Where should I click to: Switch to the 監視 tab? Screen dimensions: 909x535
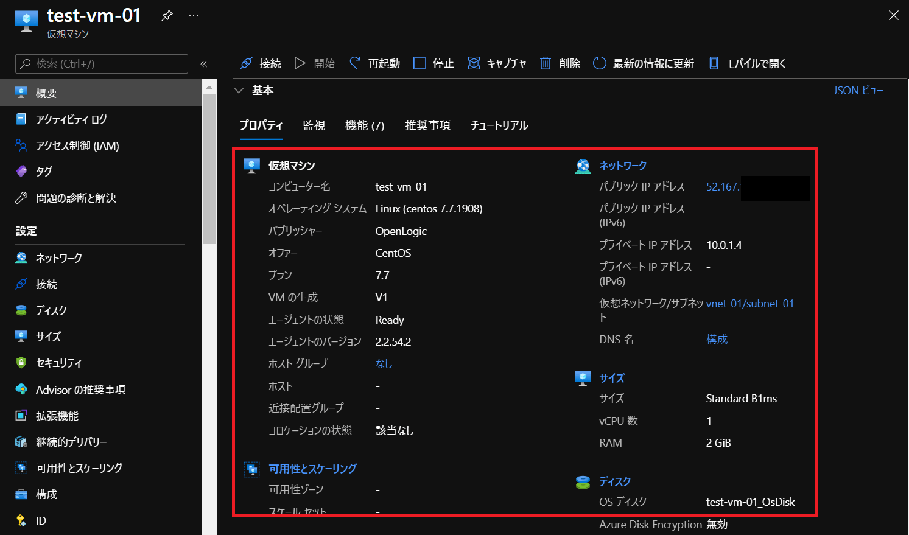pyautogui.click(x=314, y=125)
